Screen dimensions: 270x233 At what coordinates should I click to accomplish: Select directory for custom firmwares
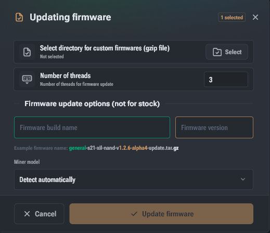pyautogui.click(x=227, y=52)
